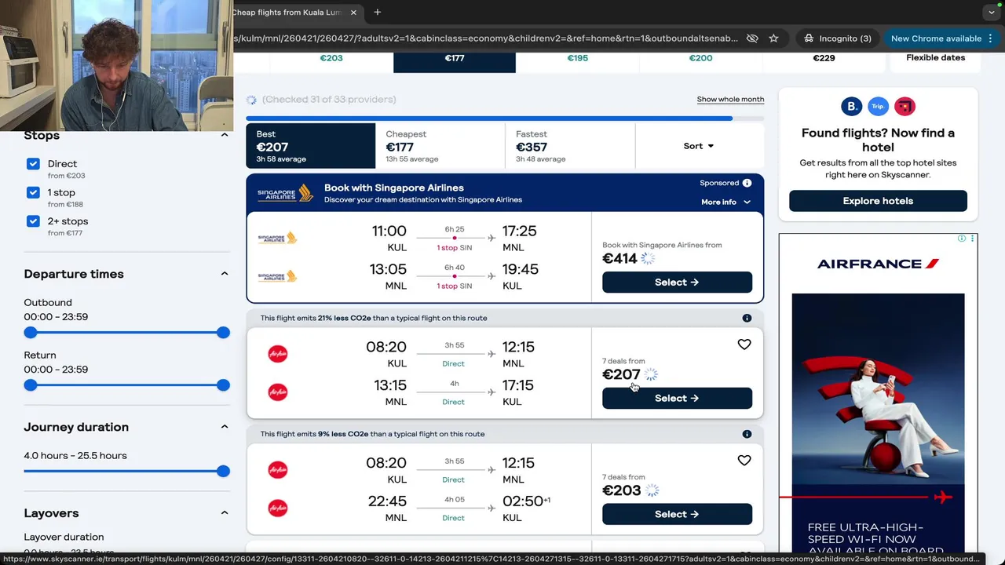This screenshot has height=565, width=1005.
Task: Open the tab search dropdown arrow
Action: coord(992,13)
